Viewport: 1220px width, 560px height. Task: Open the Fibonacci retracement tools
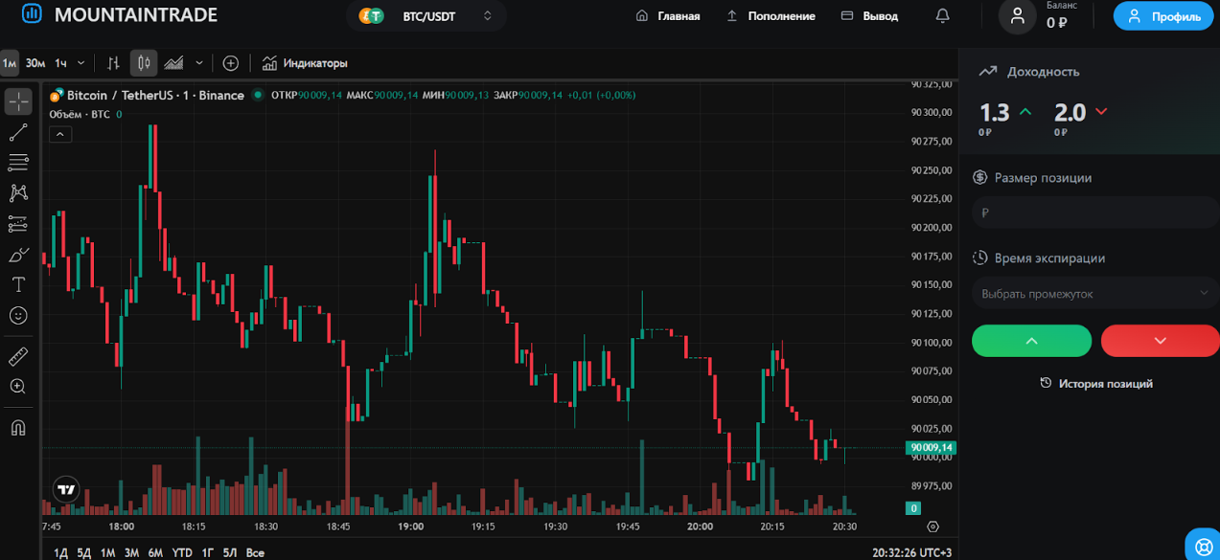18,163
